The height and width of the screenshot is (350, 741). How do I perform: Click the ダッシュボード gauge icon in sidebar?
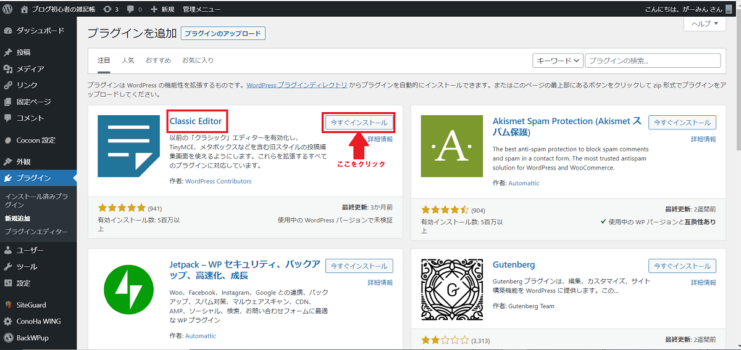point(8,30)
